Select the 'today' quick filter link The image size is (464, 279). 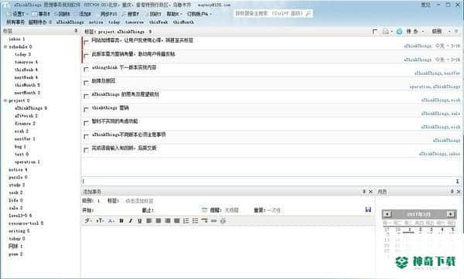[x=114, y=22]
